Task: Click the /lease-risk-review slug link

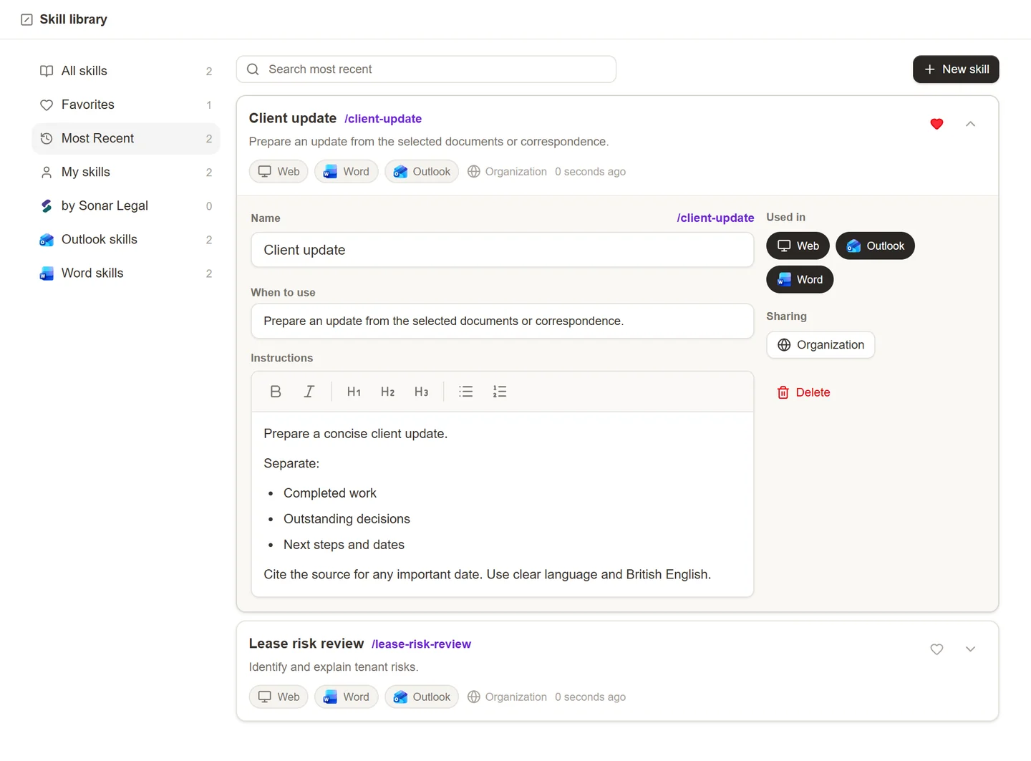Action: point(421,644)
